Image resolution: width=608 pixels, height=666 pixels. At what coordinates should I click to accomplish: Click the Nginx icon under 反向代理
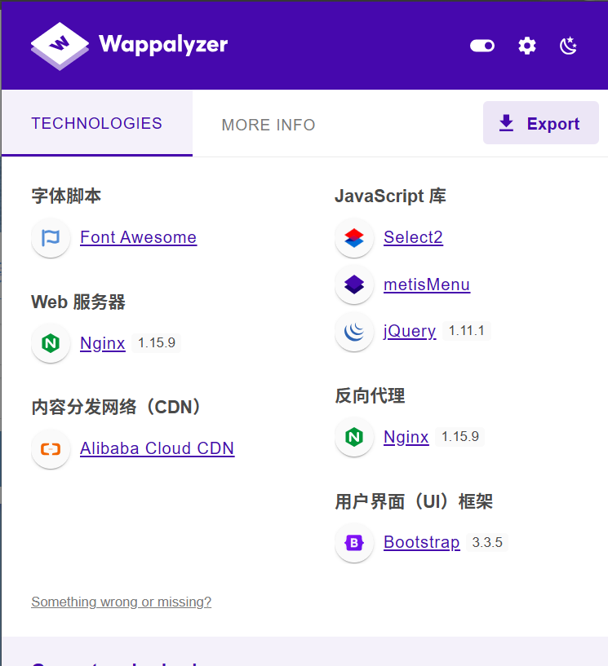[x=354, y=437]
